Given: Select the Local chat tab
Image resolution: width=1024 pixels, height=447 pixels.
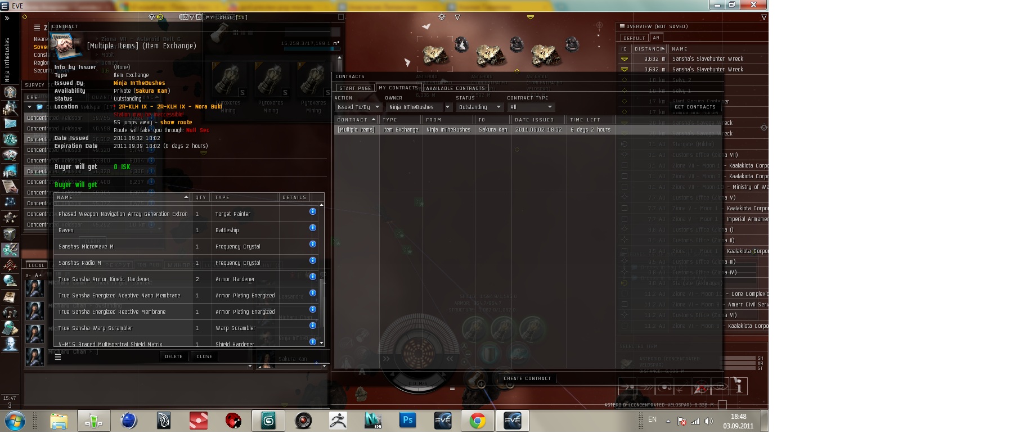Looking at the screenshot, I should tap(37, 265).
